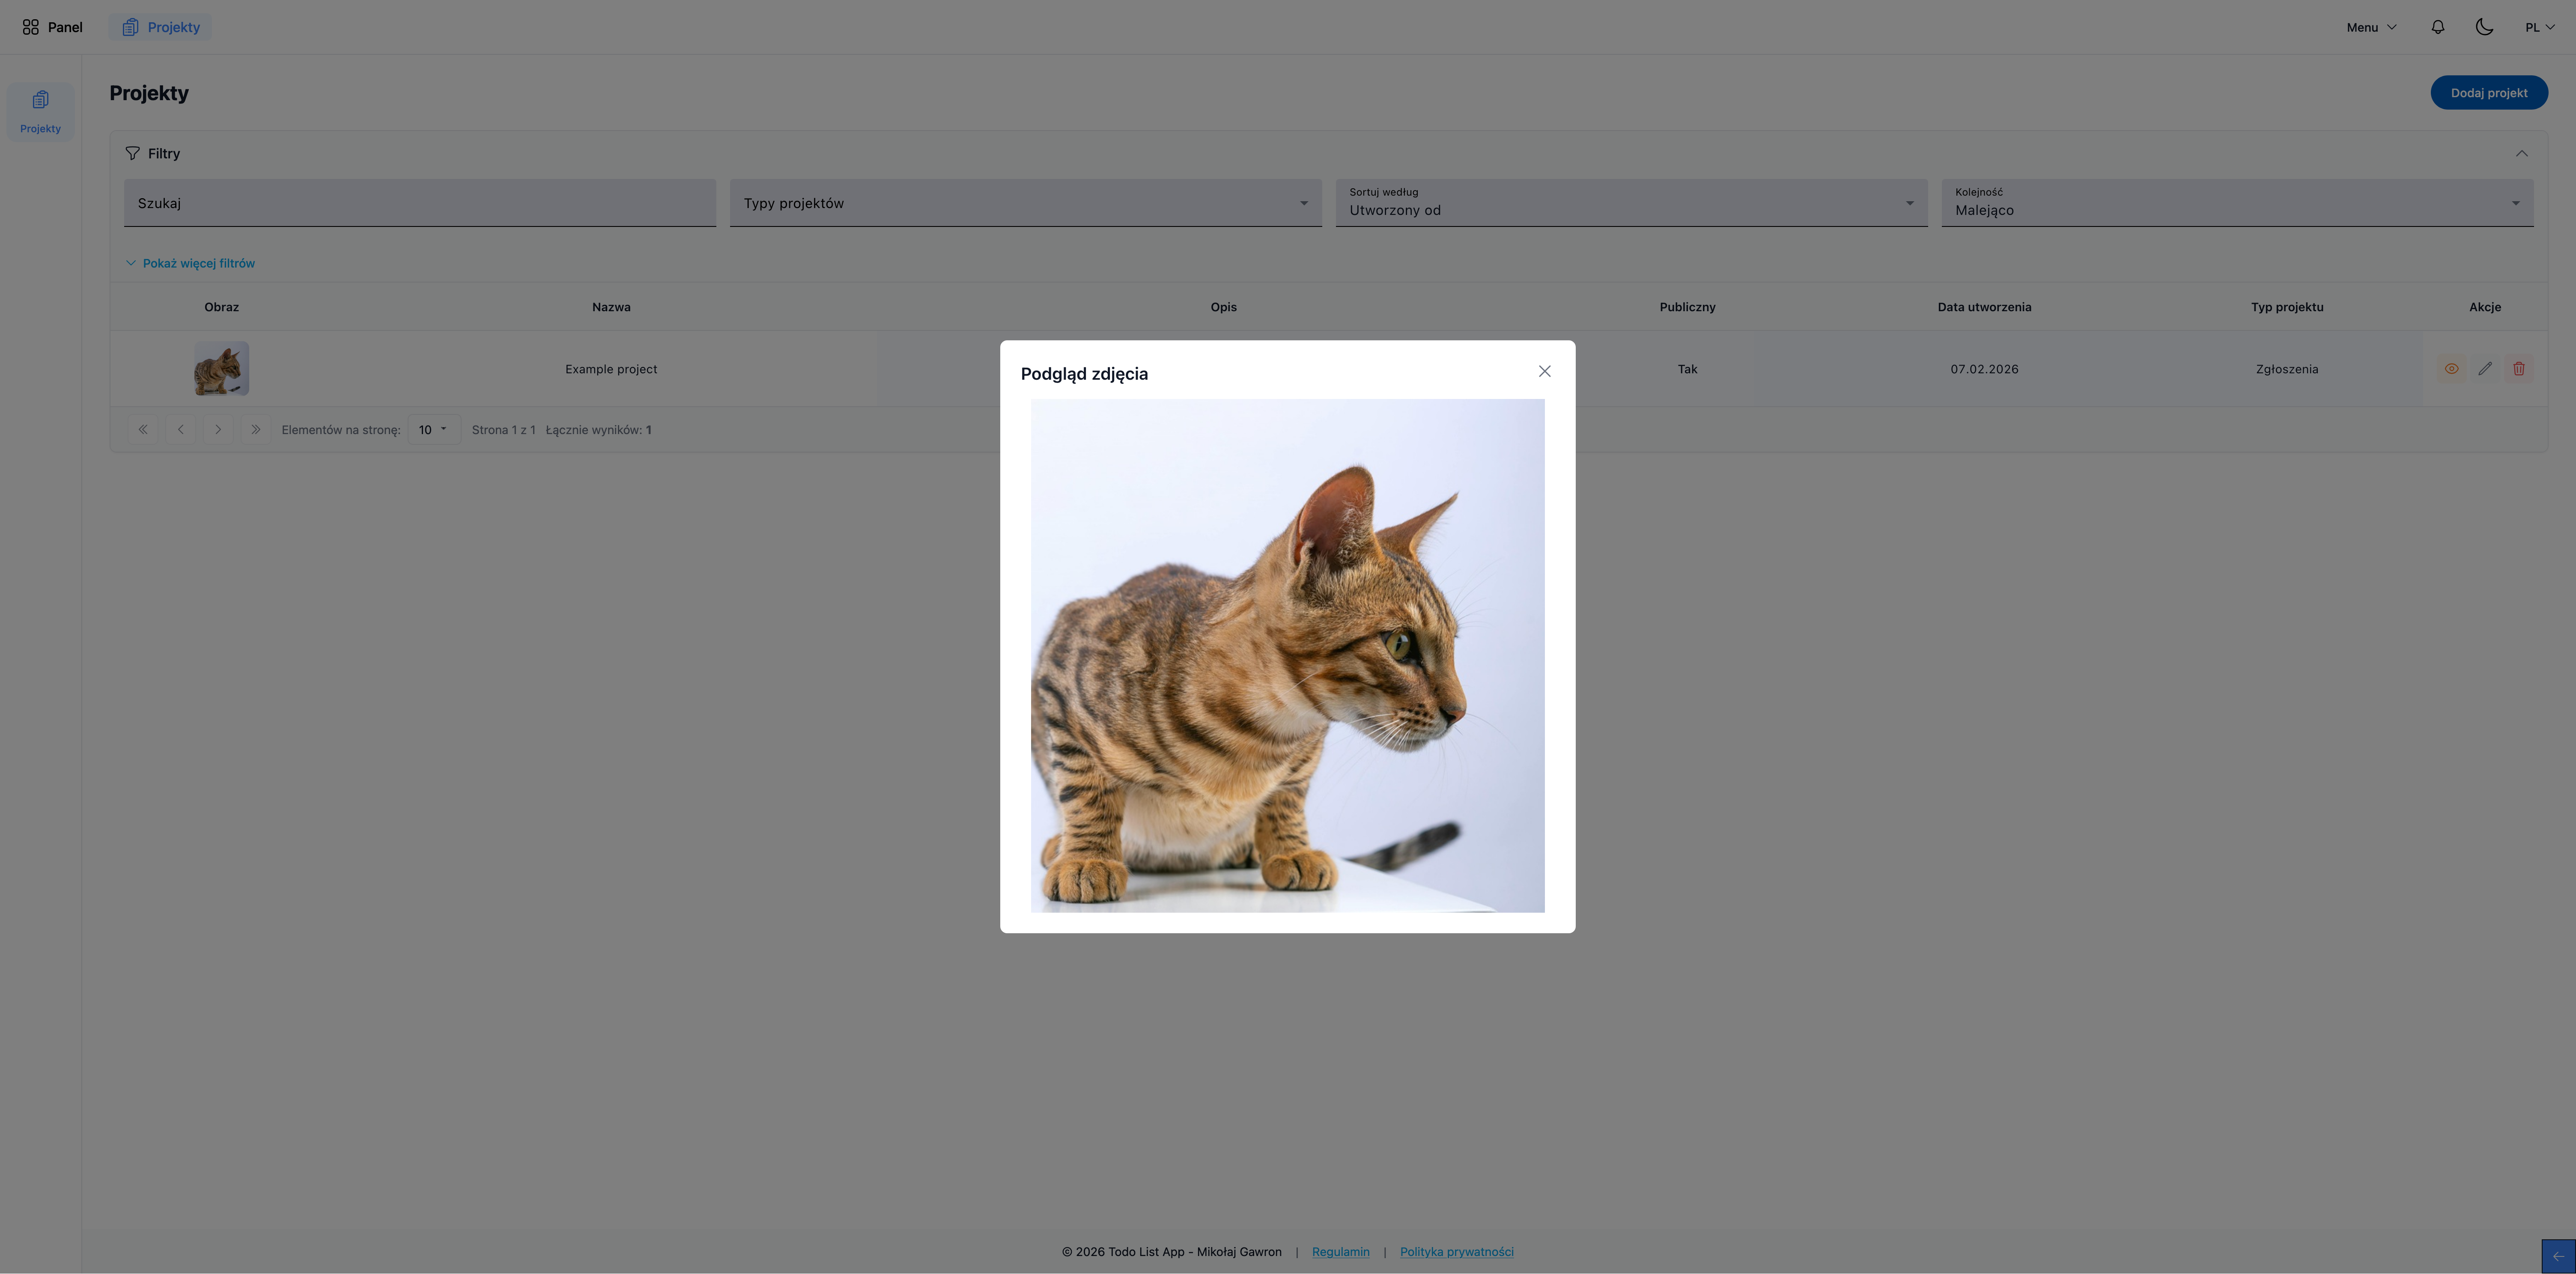
Task: Close the Podgląd zdjęcia dialog
Action: point(1544,371)
